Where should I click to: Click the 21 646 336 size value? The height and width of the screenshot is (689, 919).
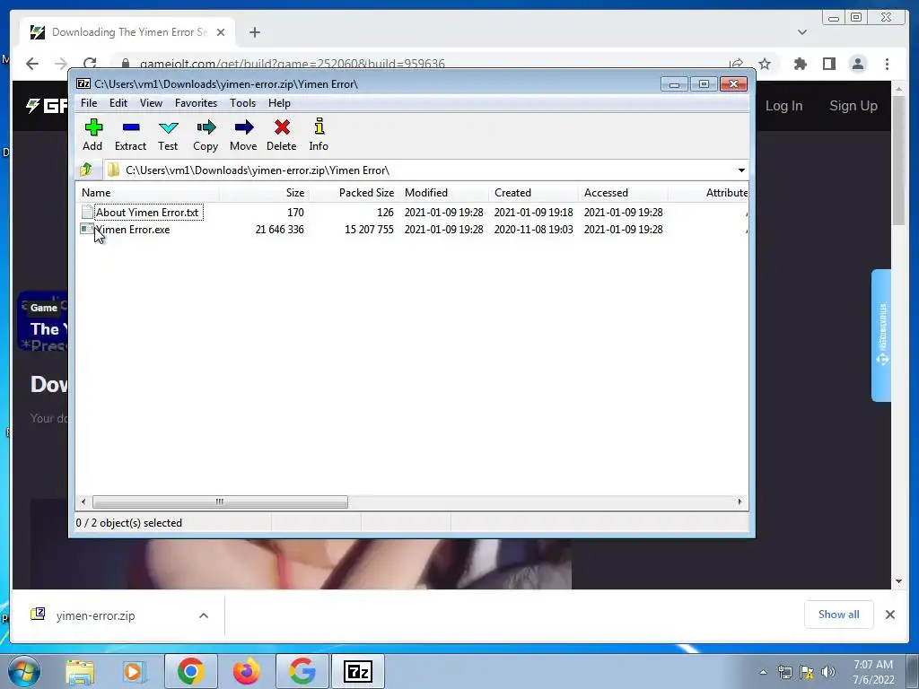coord(280,230)
